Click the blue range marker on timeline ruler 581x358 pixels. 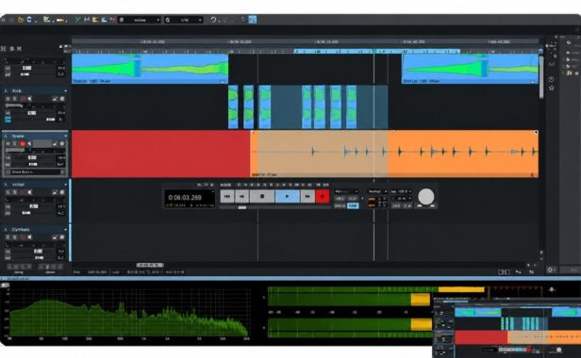coord(377,51)
